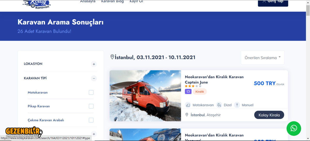Check the Motokaravan checkbox
Viewport: 310px width, 141px height.
pyautogui.click(x=91, y=92)
